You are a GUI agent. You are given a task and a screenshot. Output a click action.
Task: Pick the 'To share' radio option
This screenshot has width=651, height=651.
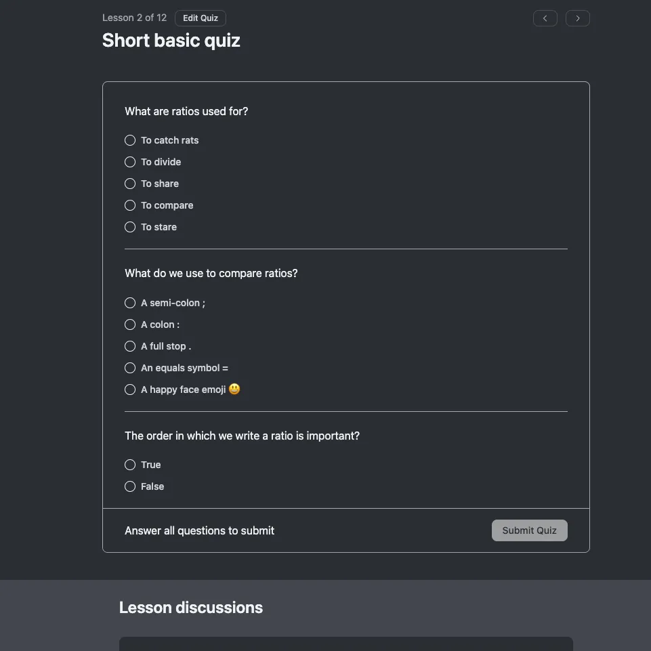(x=130, y=184)
